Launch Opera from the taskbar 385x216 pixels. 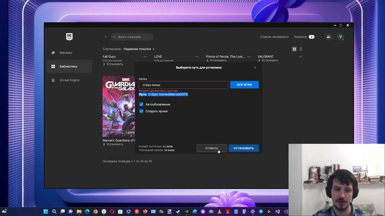112,211
